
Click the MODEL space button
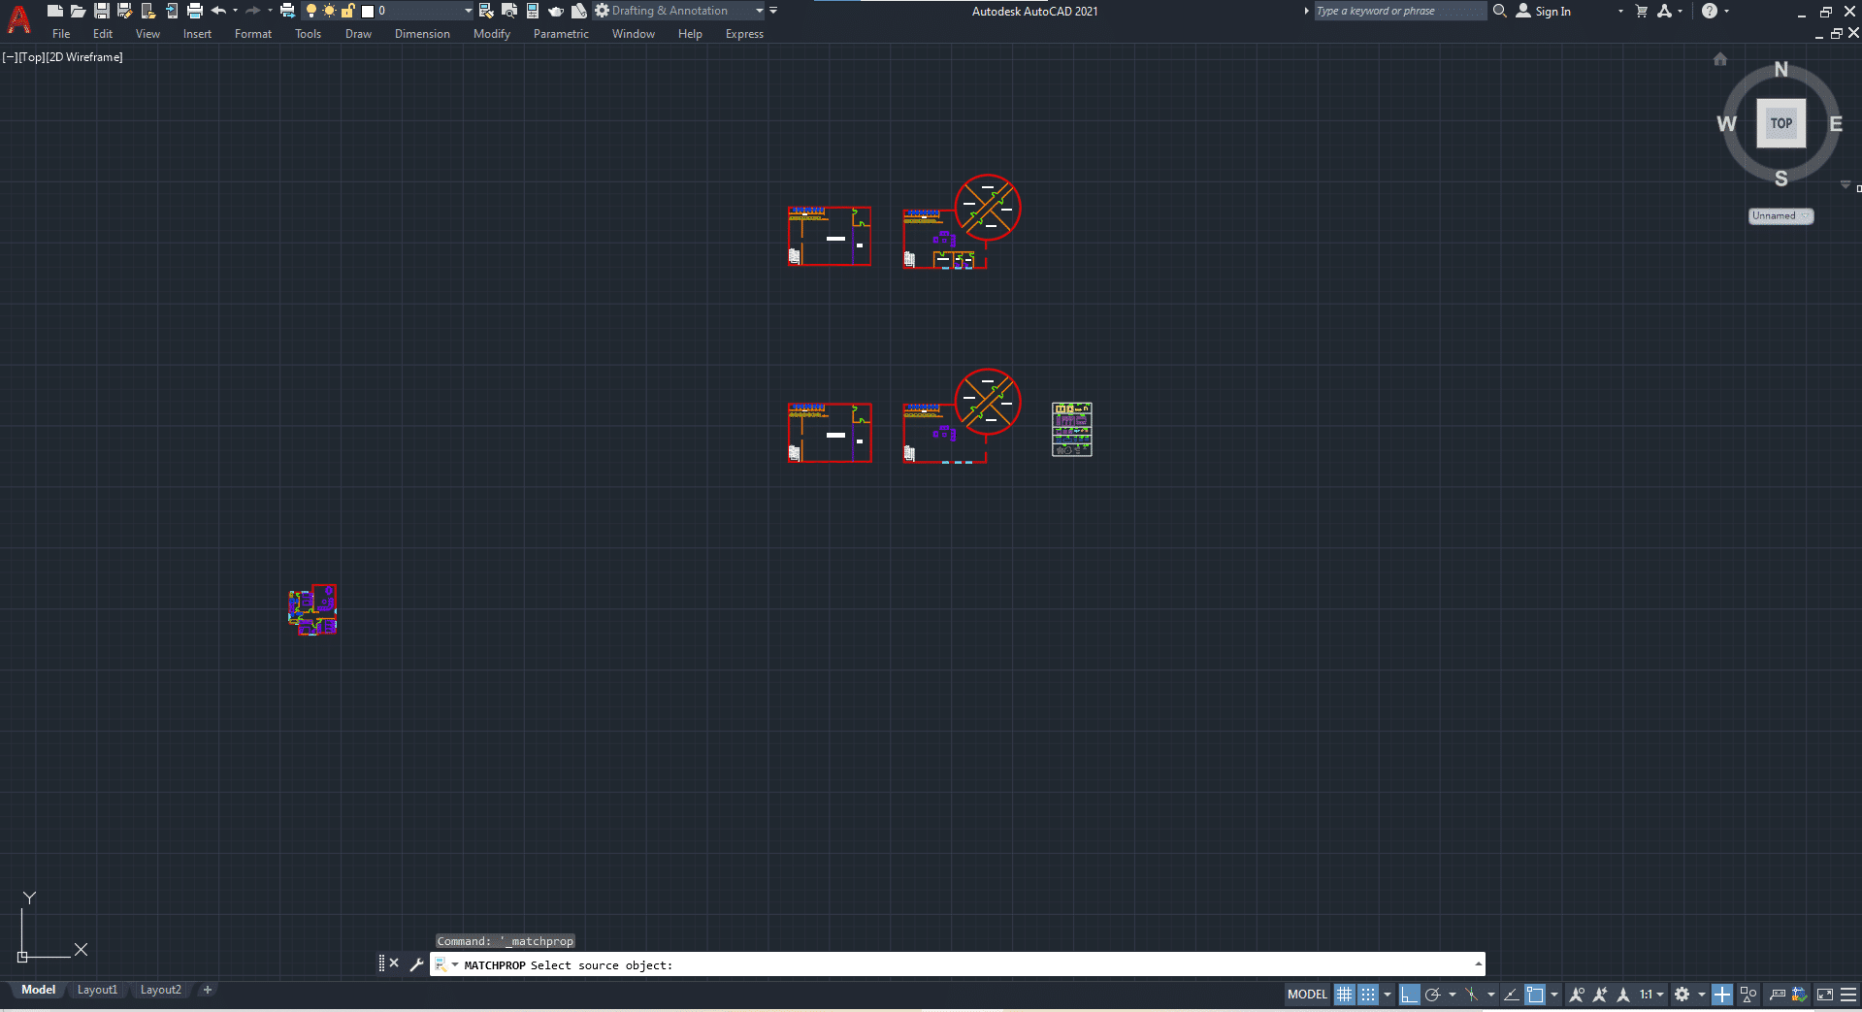tap(1307, 995)
